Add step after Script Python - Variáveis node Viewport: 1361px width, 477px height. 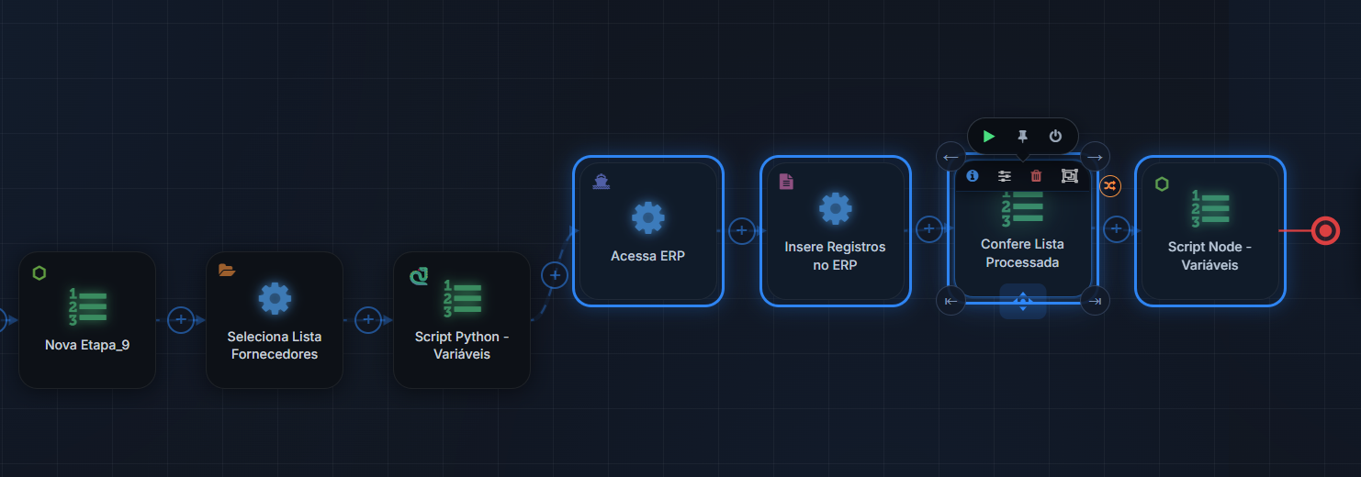pos(555,274)
